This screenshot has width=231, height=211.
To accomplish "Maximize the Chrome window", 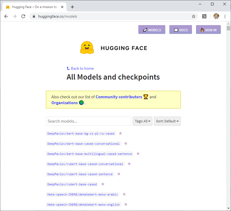I will pos(212,4).
